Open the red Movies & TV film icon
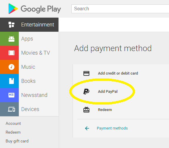The image size is (169, 148). click(x=11, y=53)
